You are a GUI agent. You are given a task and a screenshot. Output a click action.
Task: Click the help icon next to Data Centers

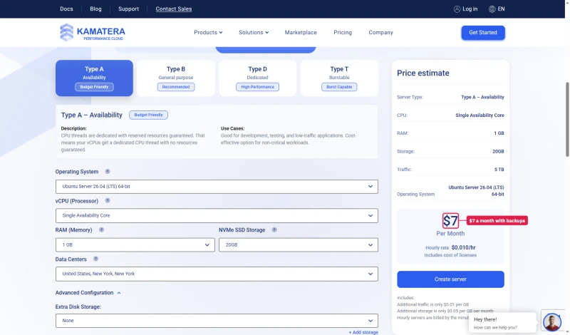(x=95, y=259)
